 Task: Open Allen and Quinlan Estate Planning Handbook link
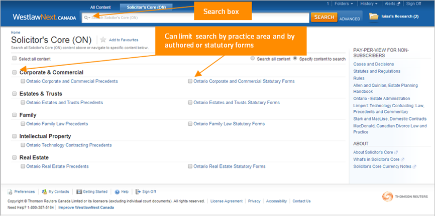(x=385, y=88)
